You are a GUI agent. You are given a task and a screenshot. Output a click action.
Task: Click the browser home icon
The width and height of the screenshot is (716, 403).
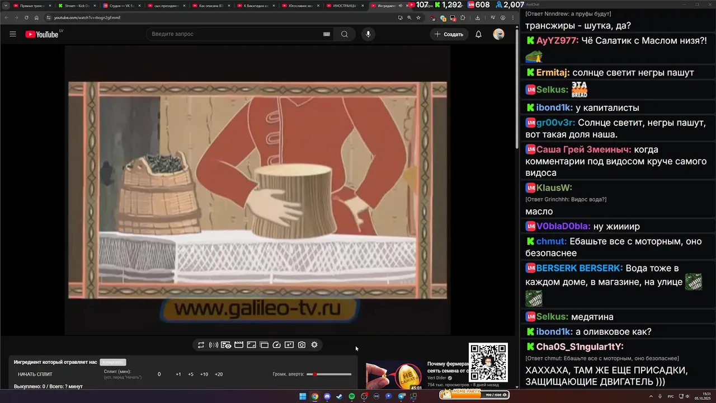tap(36, 17)
